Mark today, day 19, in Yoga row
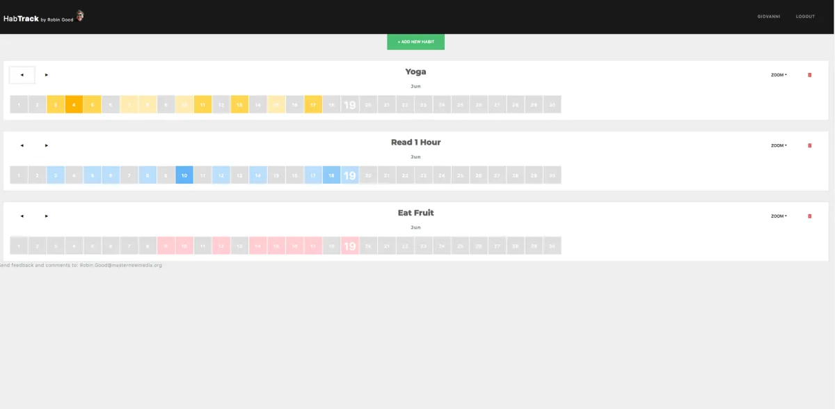This screenshot has width=835, height=409. (x=350, y=104)
